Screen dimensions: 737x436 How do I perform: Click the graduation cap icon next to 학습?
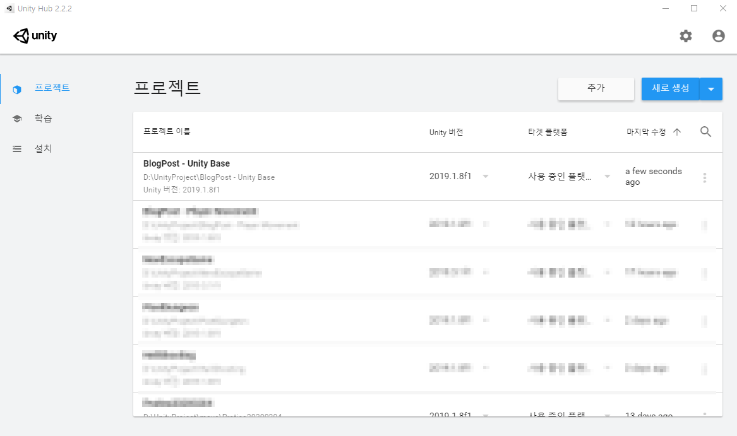pos(17,119)
